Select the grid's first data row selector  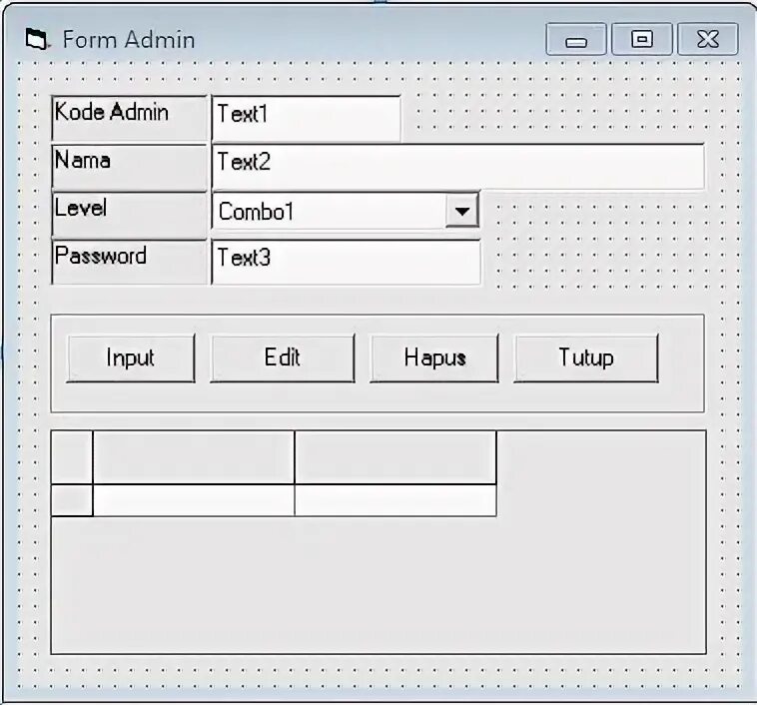(72, 500)
